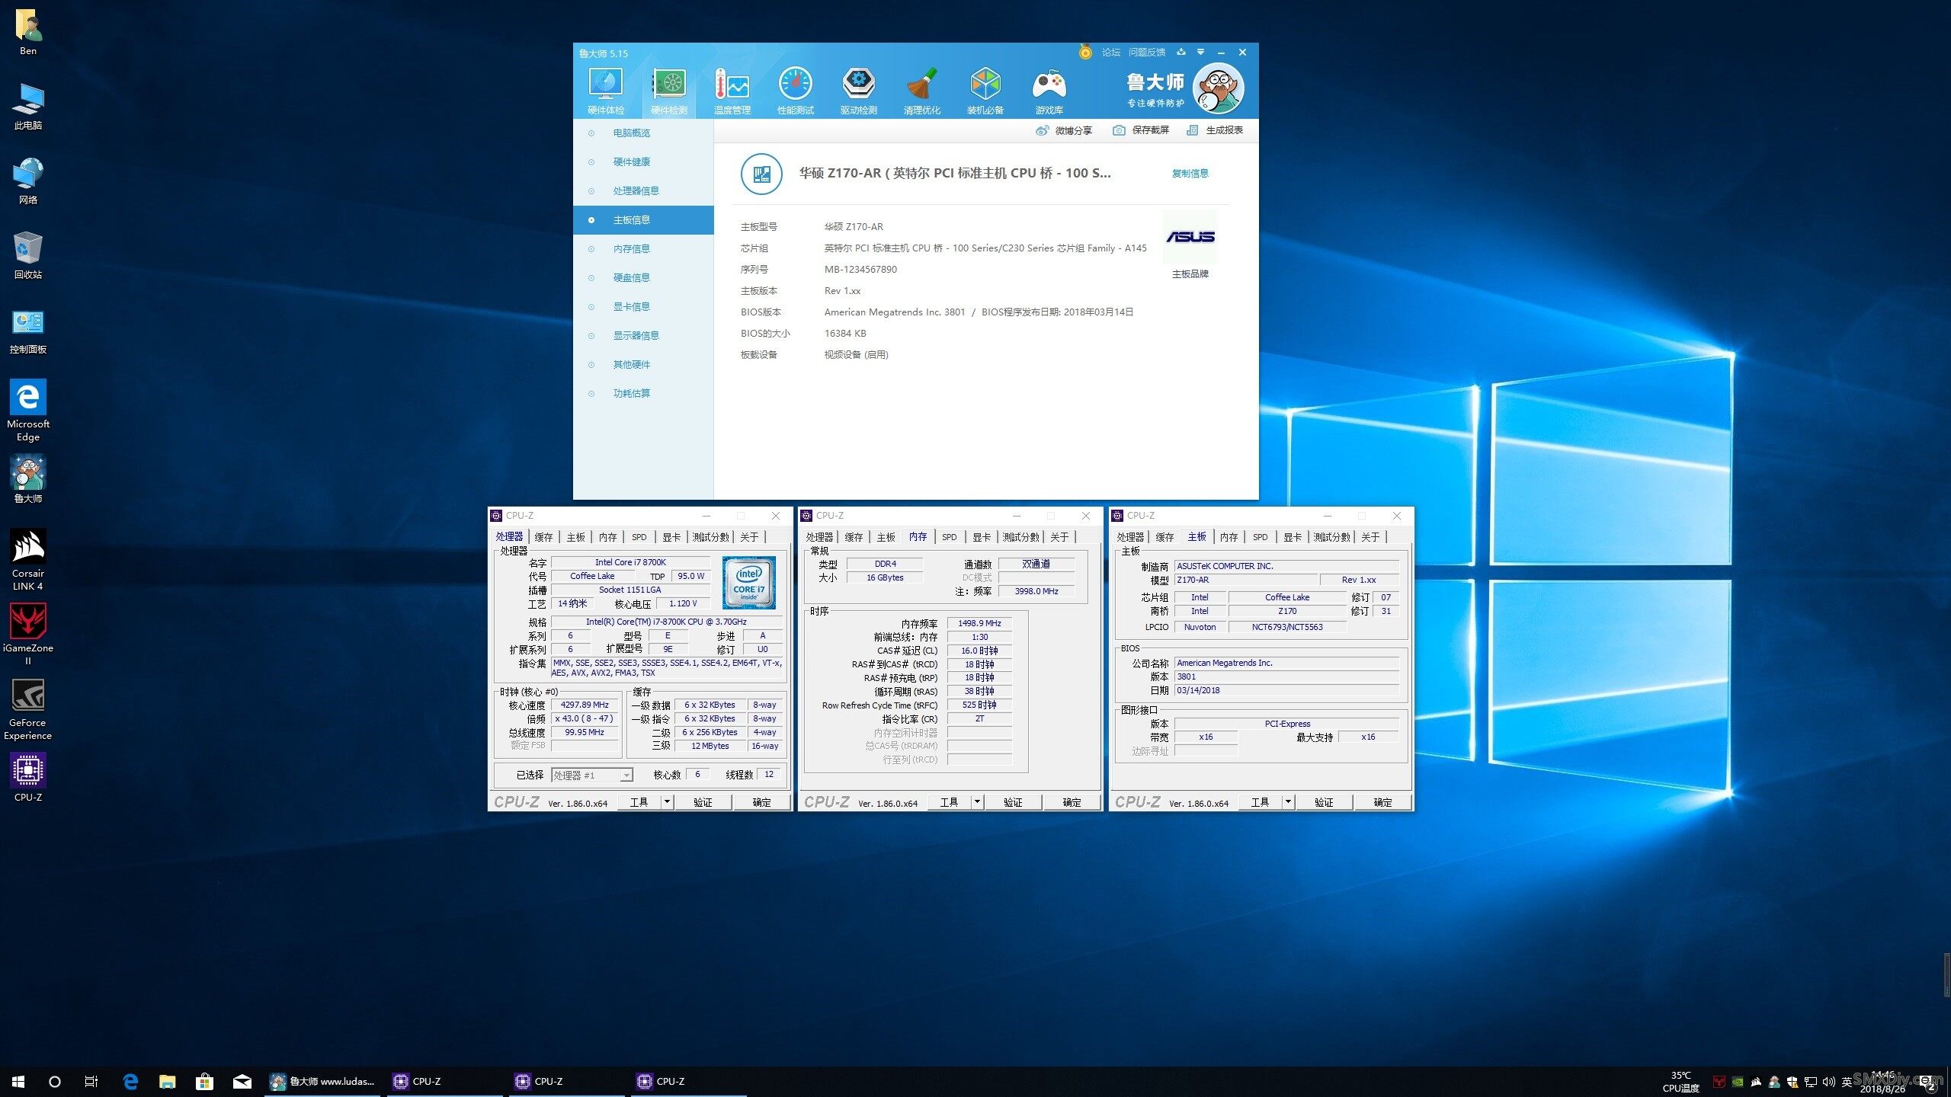Click Intel Core i7 inside logo
The image size is (1951, 1097).
749,583
